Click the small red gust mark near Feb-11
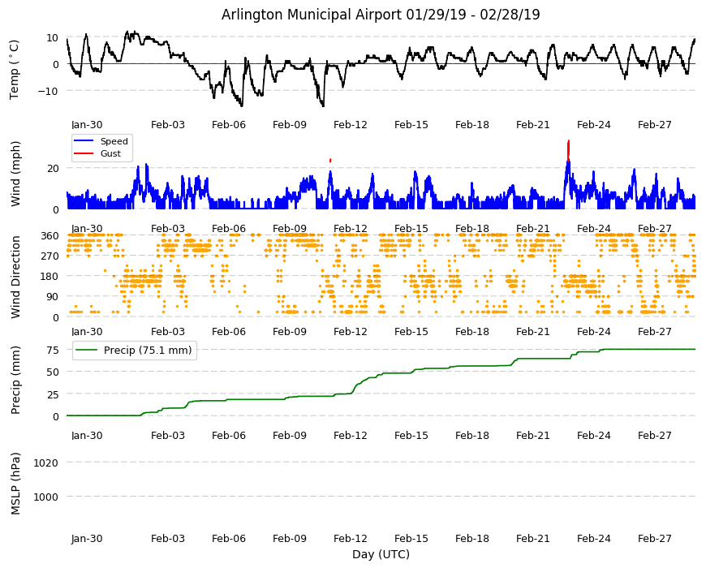 click(x=330, y=160)
